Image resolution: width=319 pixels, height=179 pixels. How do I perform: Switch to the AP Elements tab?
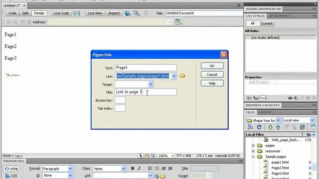[280, 16]
